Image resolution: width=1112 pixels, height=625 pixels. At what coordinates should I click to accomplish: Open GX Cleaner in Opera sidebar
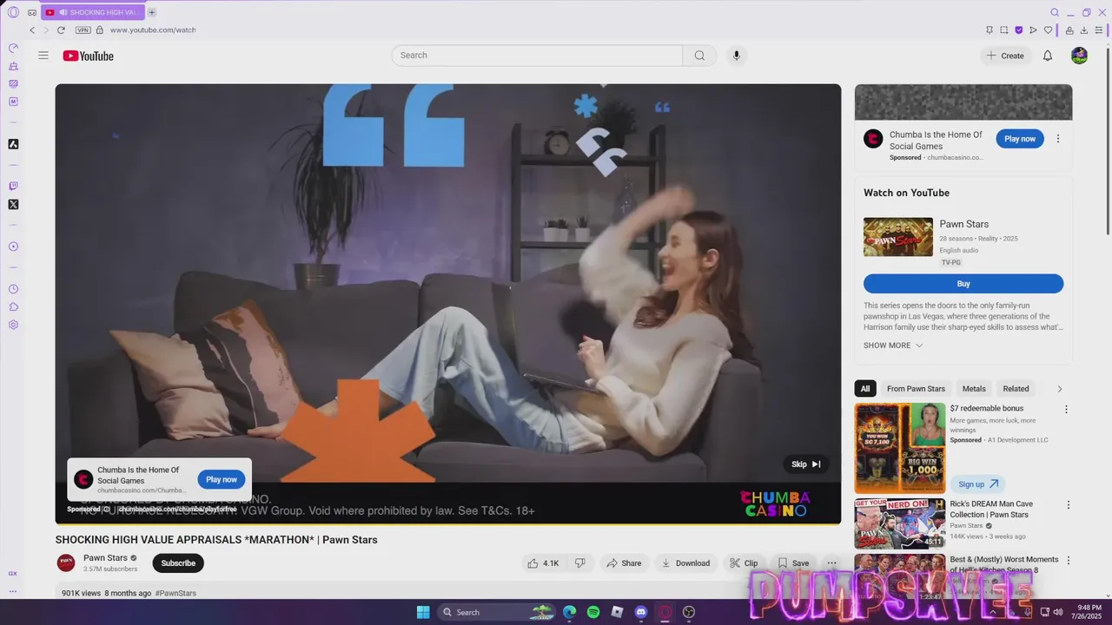[13, 66]
